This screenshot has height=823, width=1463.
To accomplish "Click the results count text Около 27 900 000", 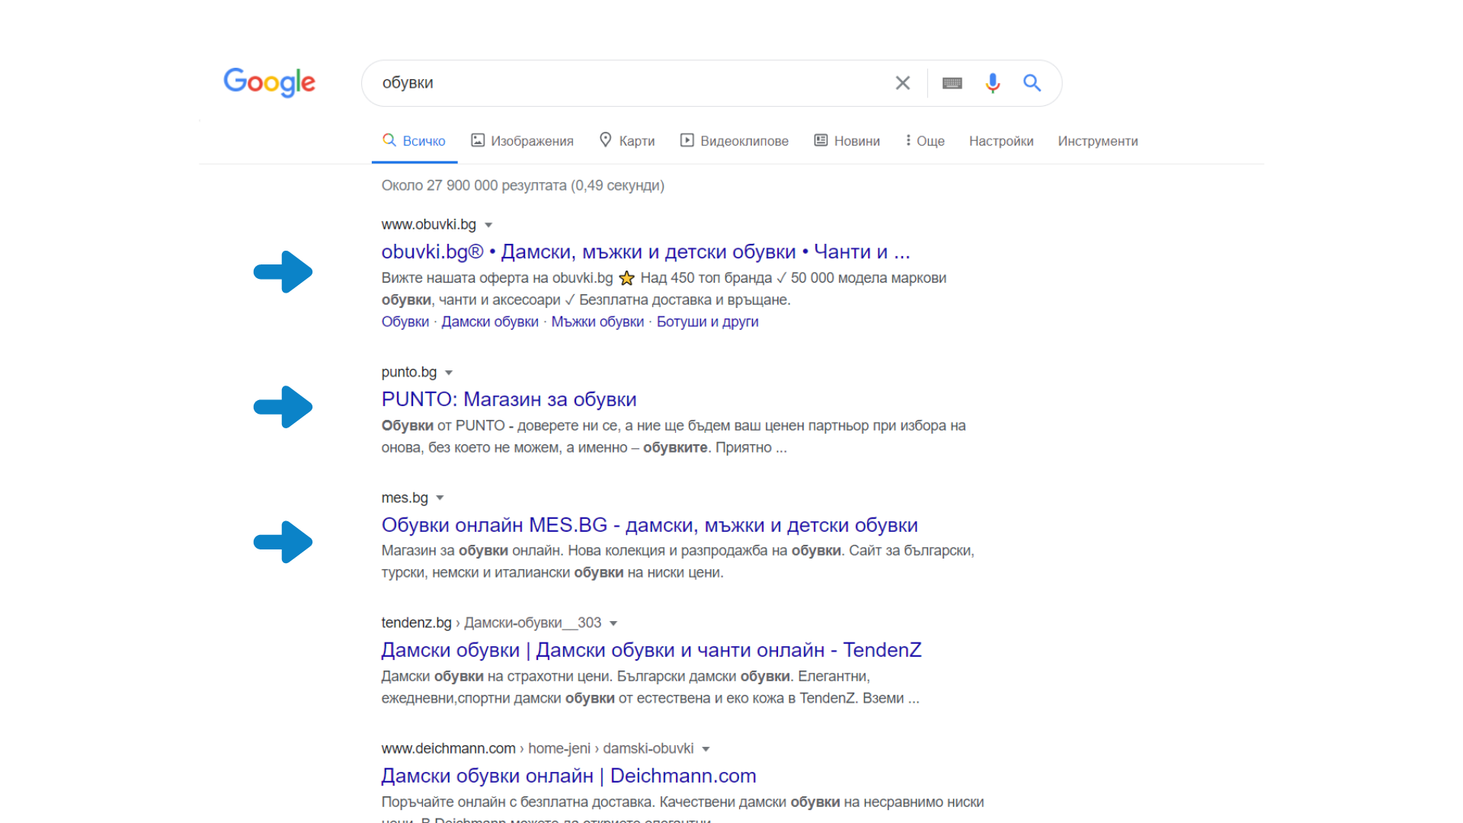I will [523, 185].
